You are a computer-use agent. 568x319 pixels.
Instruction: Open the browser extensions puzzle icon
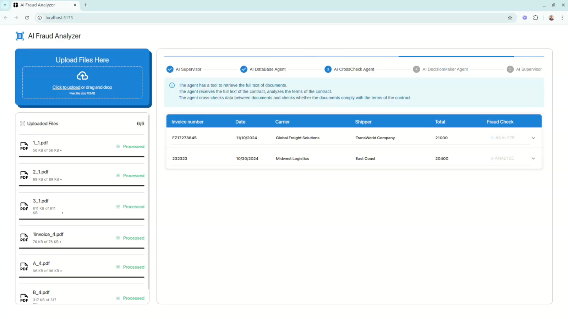(x=536, y=18)
